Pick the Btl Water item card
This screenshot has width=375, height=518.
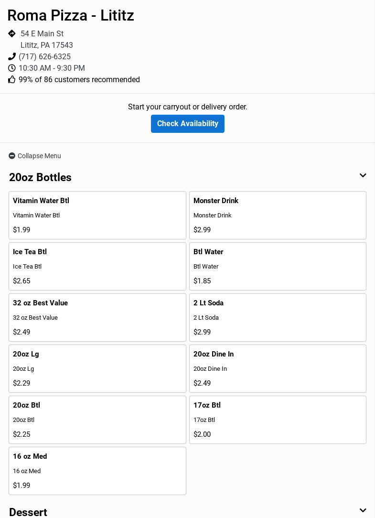pyautogui.click(x=278, y=266)
